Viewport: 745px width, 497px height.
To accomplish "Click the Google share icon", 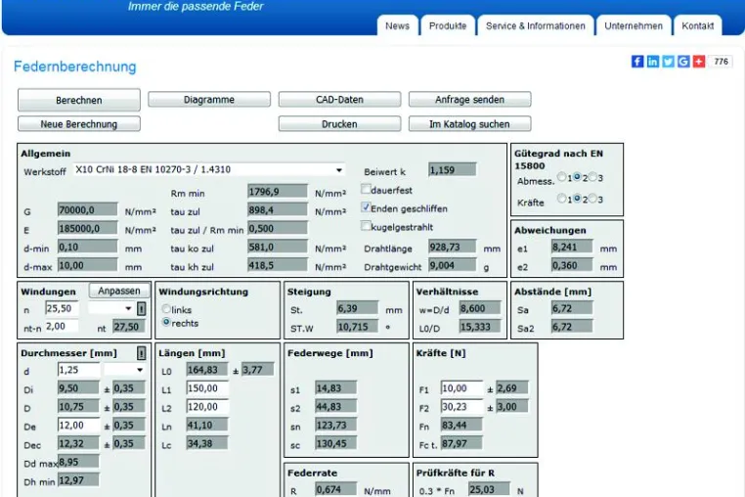I will tap(683, 62).
